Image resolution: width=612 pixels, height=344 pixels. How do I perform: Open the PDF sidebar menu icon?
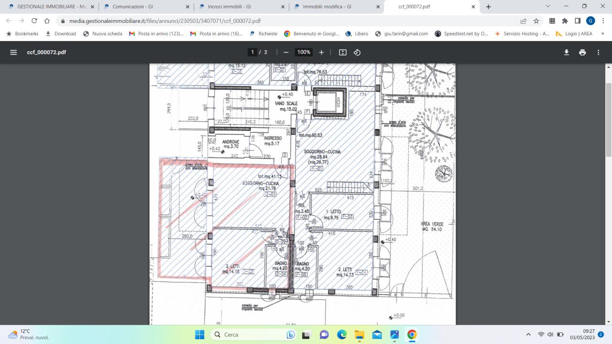click(13, 52)
